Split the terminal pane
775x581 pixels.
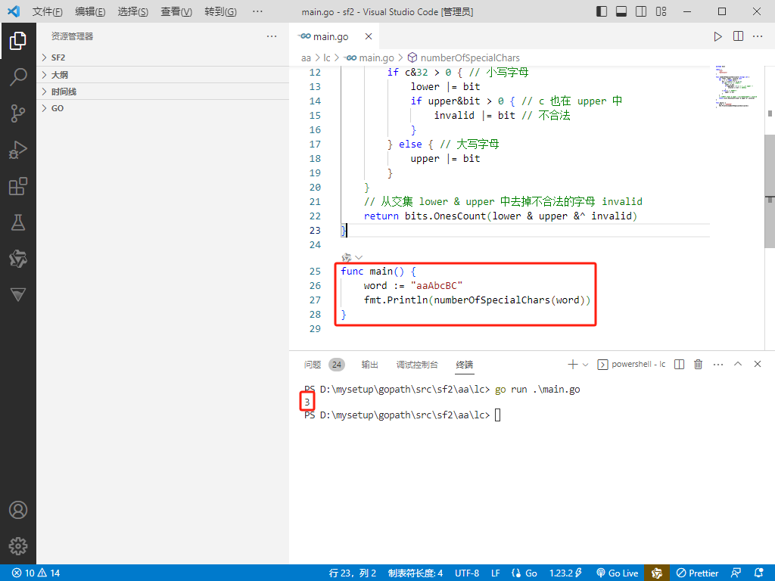pyautogui.click(x=679, y=365)
